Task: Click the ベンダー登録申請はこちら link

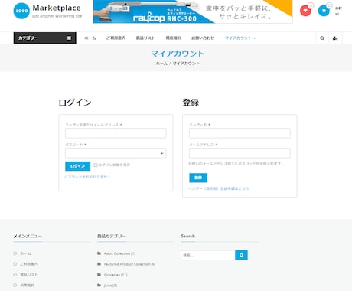Action: [x=218, y=188]
